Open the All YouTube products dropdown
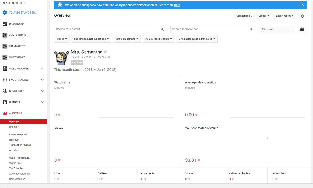Viewport: 313px width, 188px height. (159, 39)
